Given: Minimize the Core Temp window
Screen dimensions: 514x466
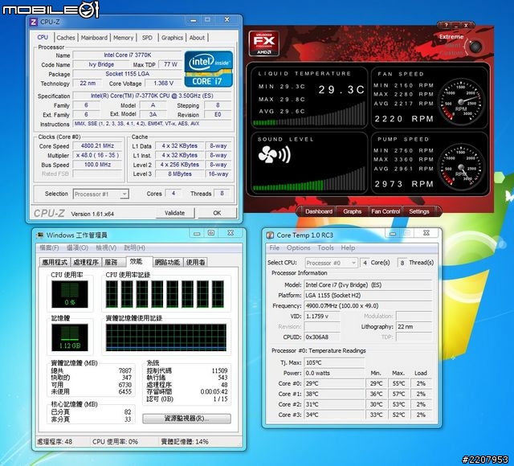Looking at the screenshot, I should pyautogui.click(x=393, y=233).
